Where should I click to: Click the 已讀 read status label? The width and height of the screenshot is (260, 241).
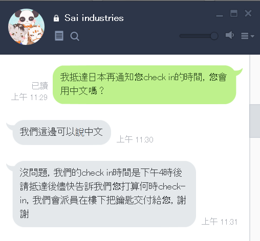point(40,86)
